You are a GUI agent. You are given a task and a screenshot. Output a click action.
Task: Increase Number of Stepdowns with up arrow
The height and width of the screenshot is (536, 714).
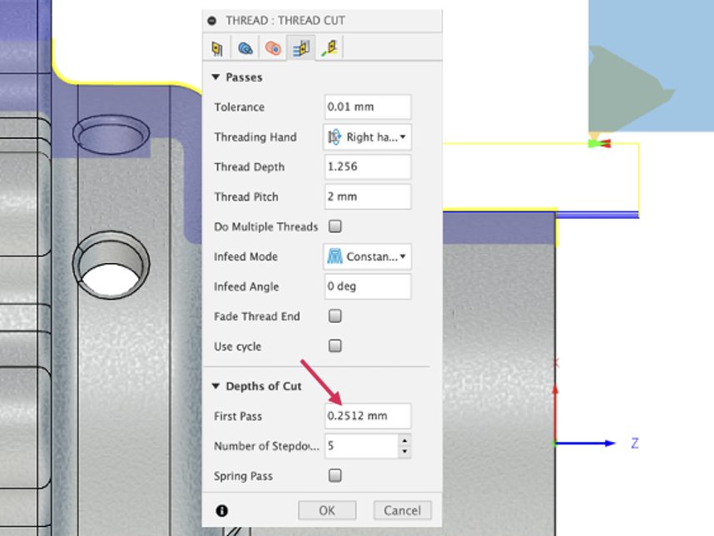click(404, 440)
